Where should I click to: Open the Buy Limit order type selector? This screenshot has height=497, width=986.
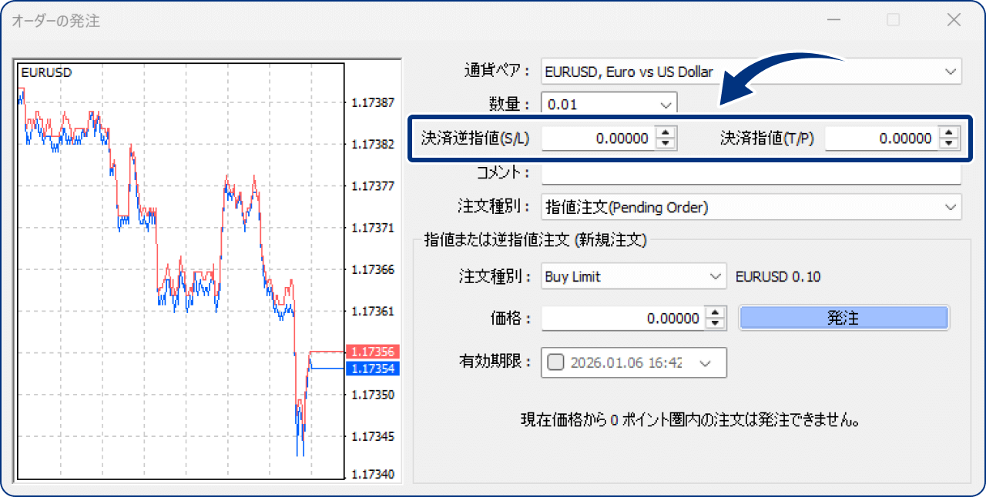click(716, 276)
